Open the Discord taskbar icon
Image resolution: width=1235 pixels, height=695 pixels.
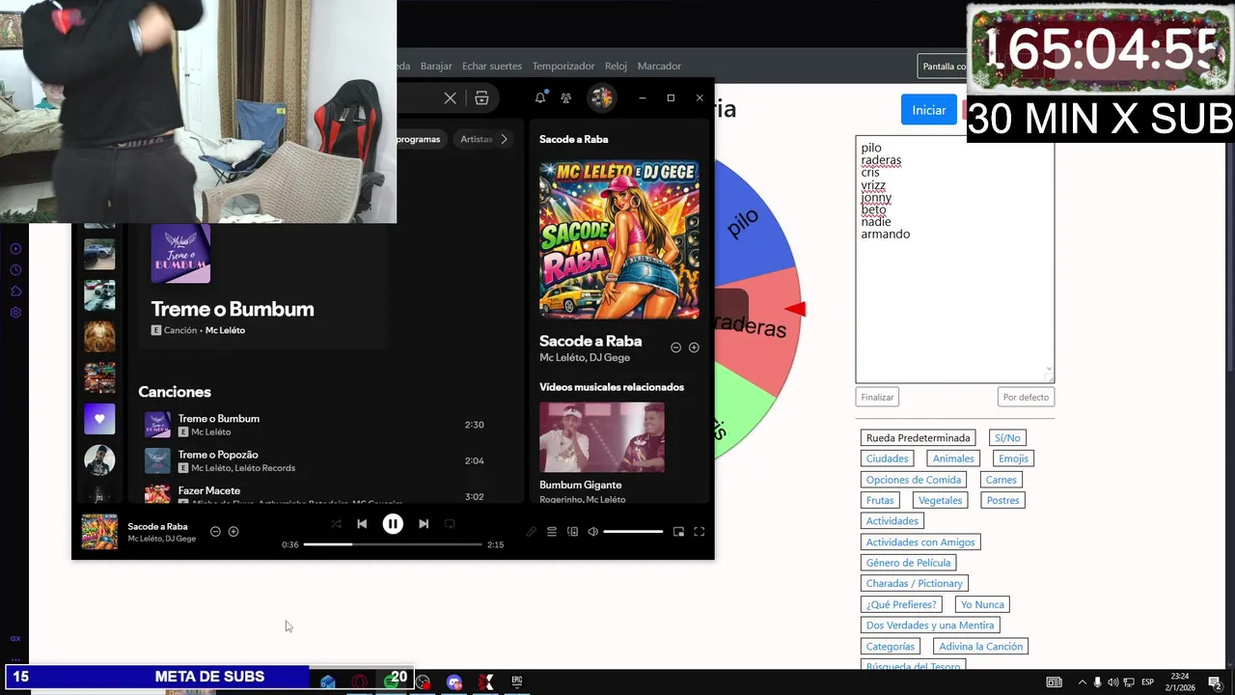click(454, 682)
